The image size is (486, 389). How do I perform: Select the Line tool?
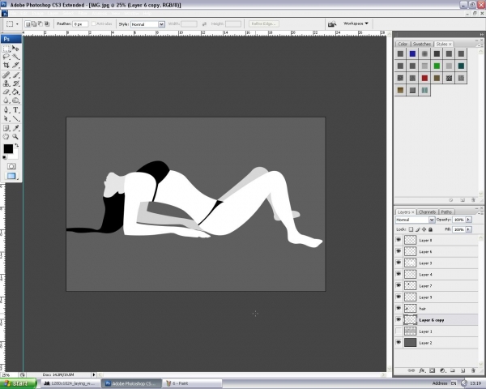click(x=15, y=118)
